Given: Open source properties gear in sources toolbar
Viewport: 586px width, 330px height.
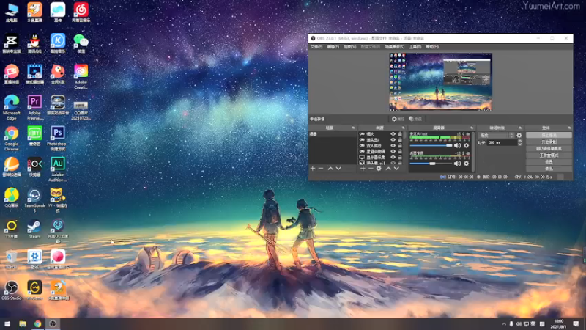Looking at the screenshot, I should 379,169.
